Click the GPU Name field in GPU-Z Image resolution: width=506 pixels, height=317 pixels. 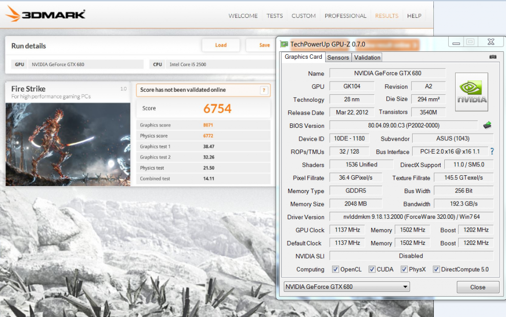tap(387, 73)
